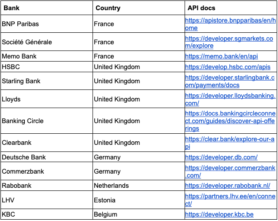Select the Deutsche Bank name cell
This screenshot has height=221, width=278.
click(x=46, y=157)
